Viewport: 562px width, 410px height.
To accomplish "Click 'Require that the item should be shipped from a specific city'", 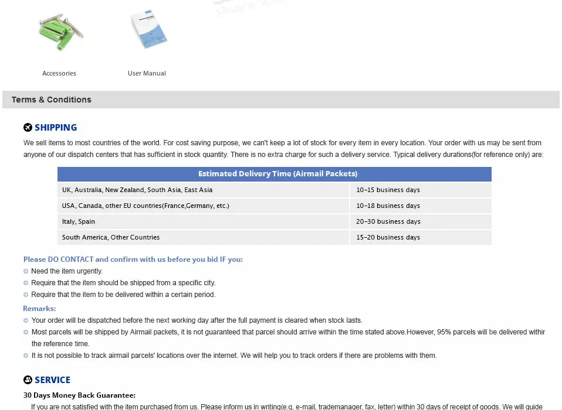I will (123, 283).
